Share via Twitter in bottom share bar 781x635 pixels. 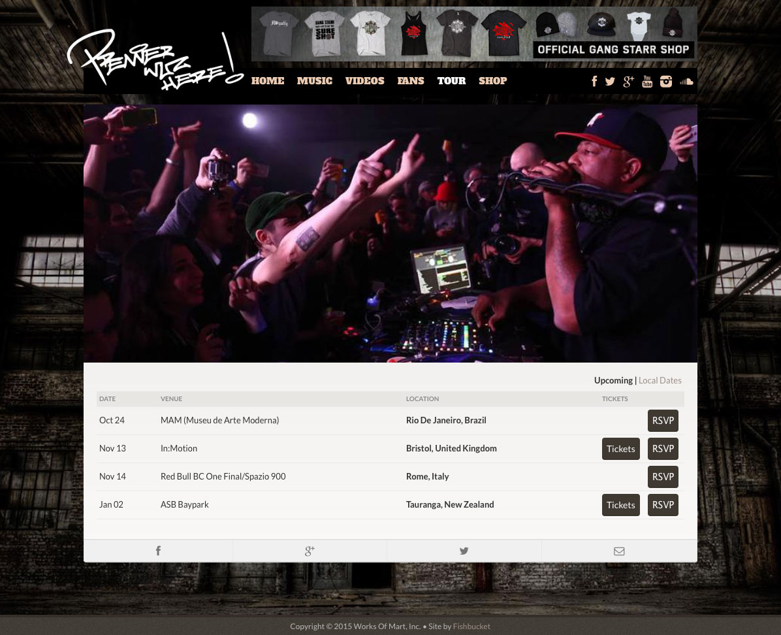tap(464, 551)
